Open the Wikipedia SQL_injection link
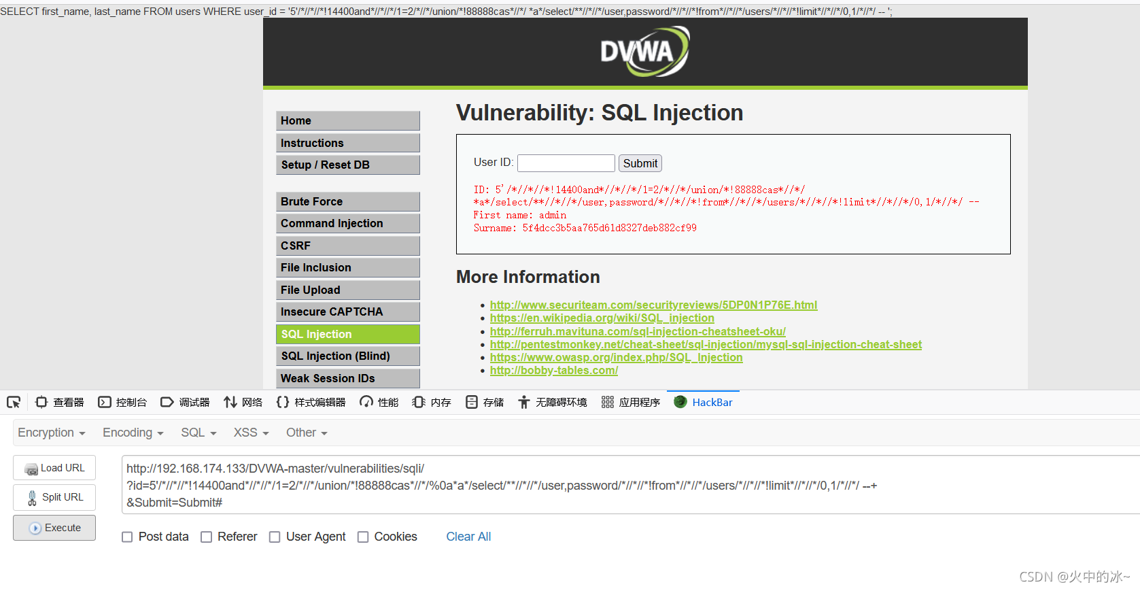 click(x=602, y=318)
